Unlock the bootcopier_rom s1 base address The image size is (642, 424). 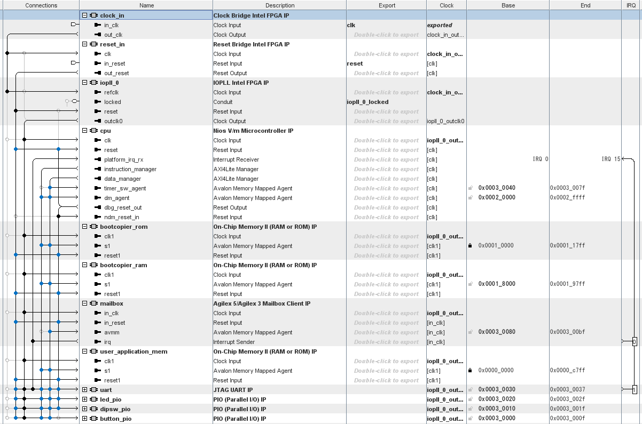470,246
